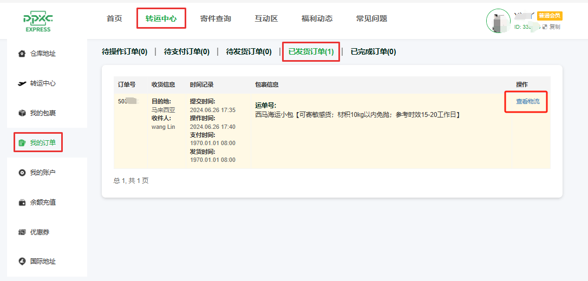This screenshot has width=588, height=281.
Task: Open 互动区 in top navigation
Action: click(266, 18)
